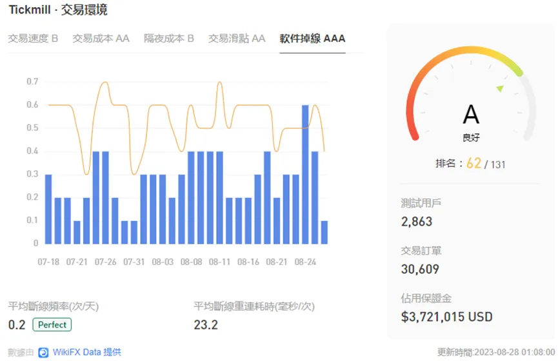Click the 08-24 x-axis date label
Viewport: 558px width, 361px height.
point(305,262)
